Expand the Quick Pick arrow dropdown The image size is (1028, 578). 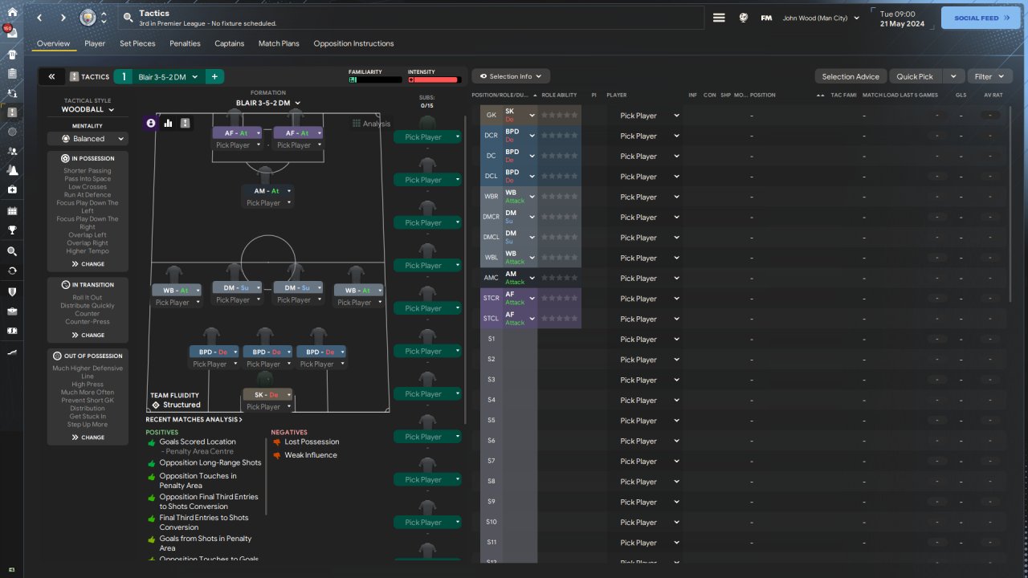click(x=953, y=76)
